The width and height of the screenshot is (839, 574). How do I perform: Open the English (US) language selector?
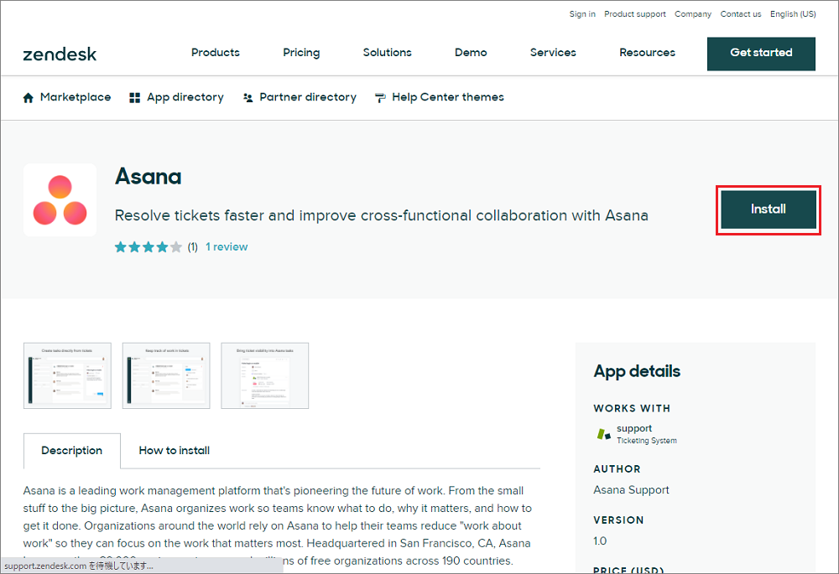click(793, 14)
